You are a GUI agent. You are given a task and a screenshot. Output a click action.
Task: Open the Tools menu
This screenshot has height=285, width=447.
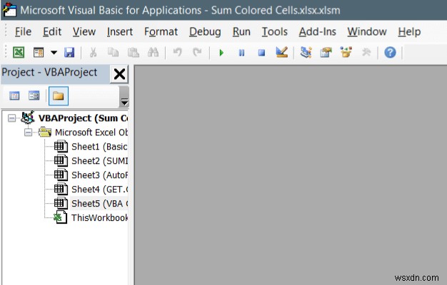click(274, 31)
